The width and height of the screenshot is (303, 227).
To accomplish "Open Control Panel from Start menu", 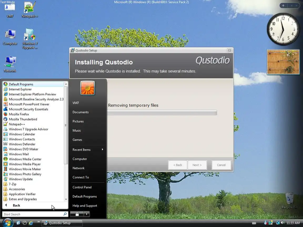I will (88, 187).
